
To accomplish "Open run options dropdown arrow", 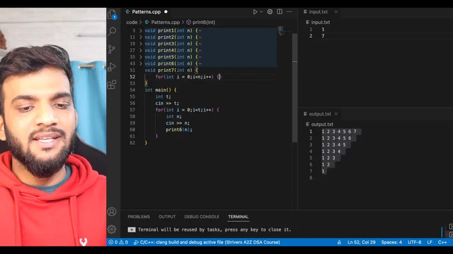I will (x=261, y=12).
